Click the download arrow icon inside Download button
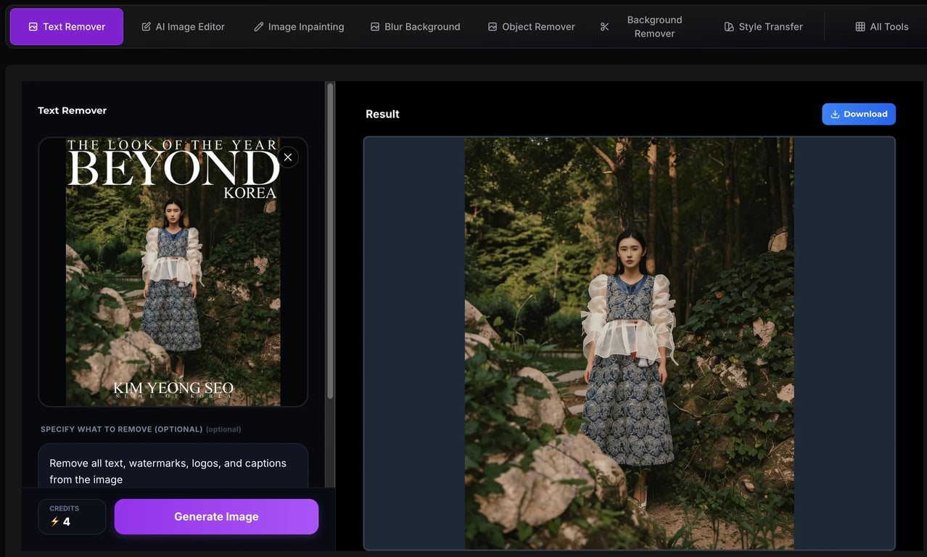 click(x=835, y=113)
